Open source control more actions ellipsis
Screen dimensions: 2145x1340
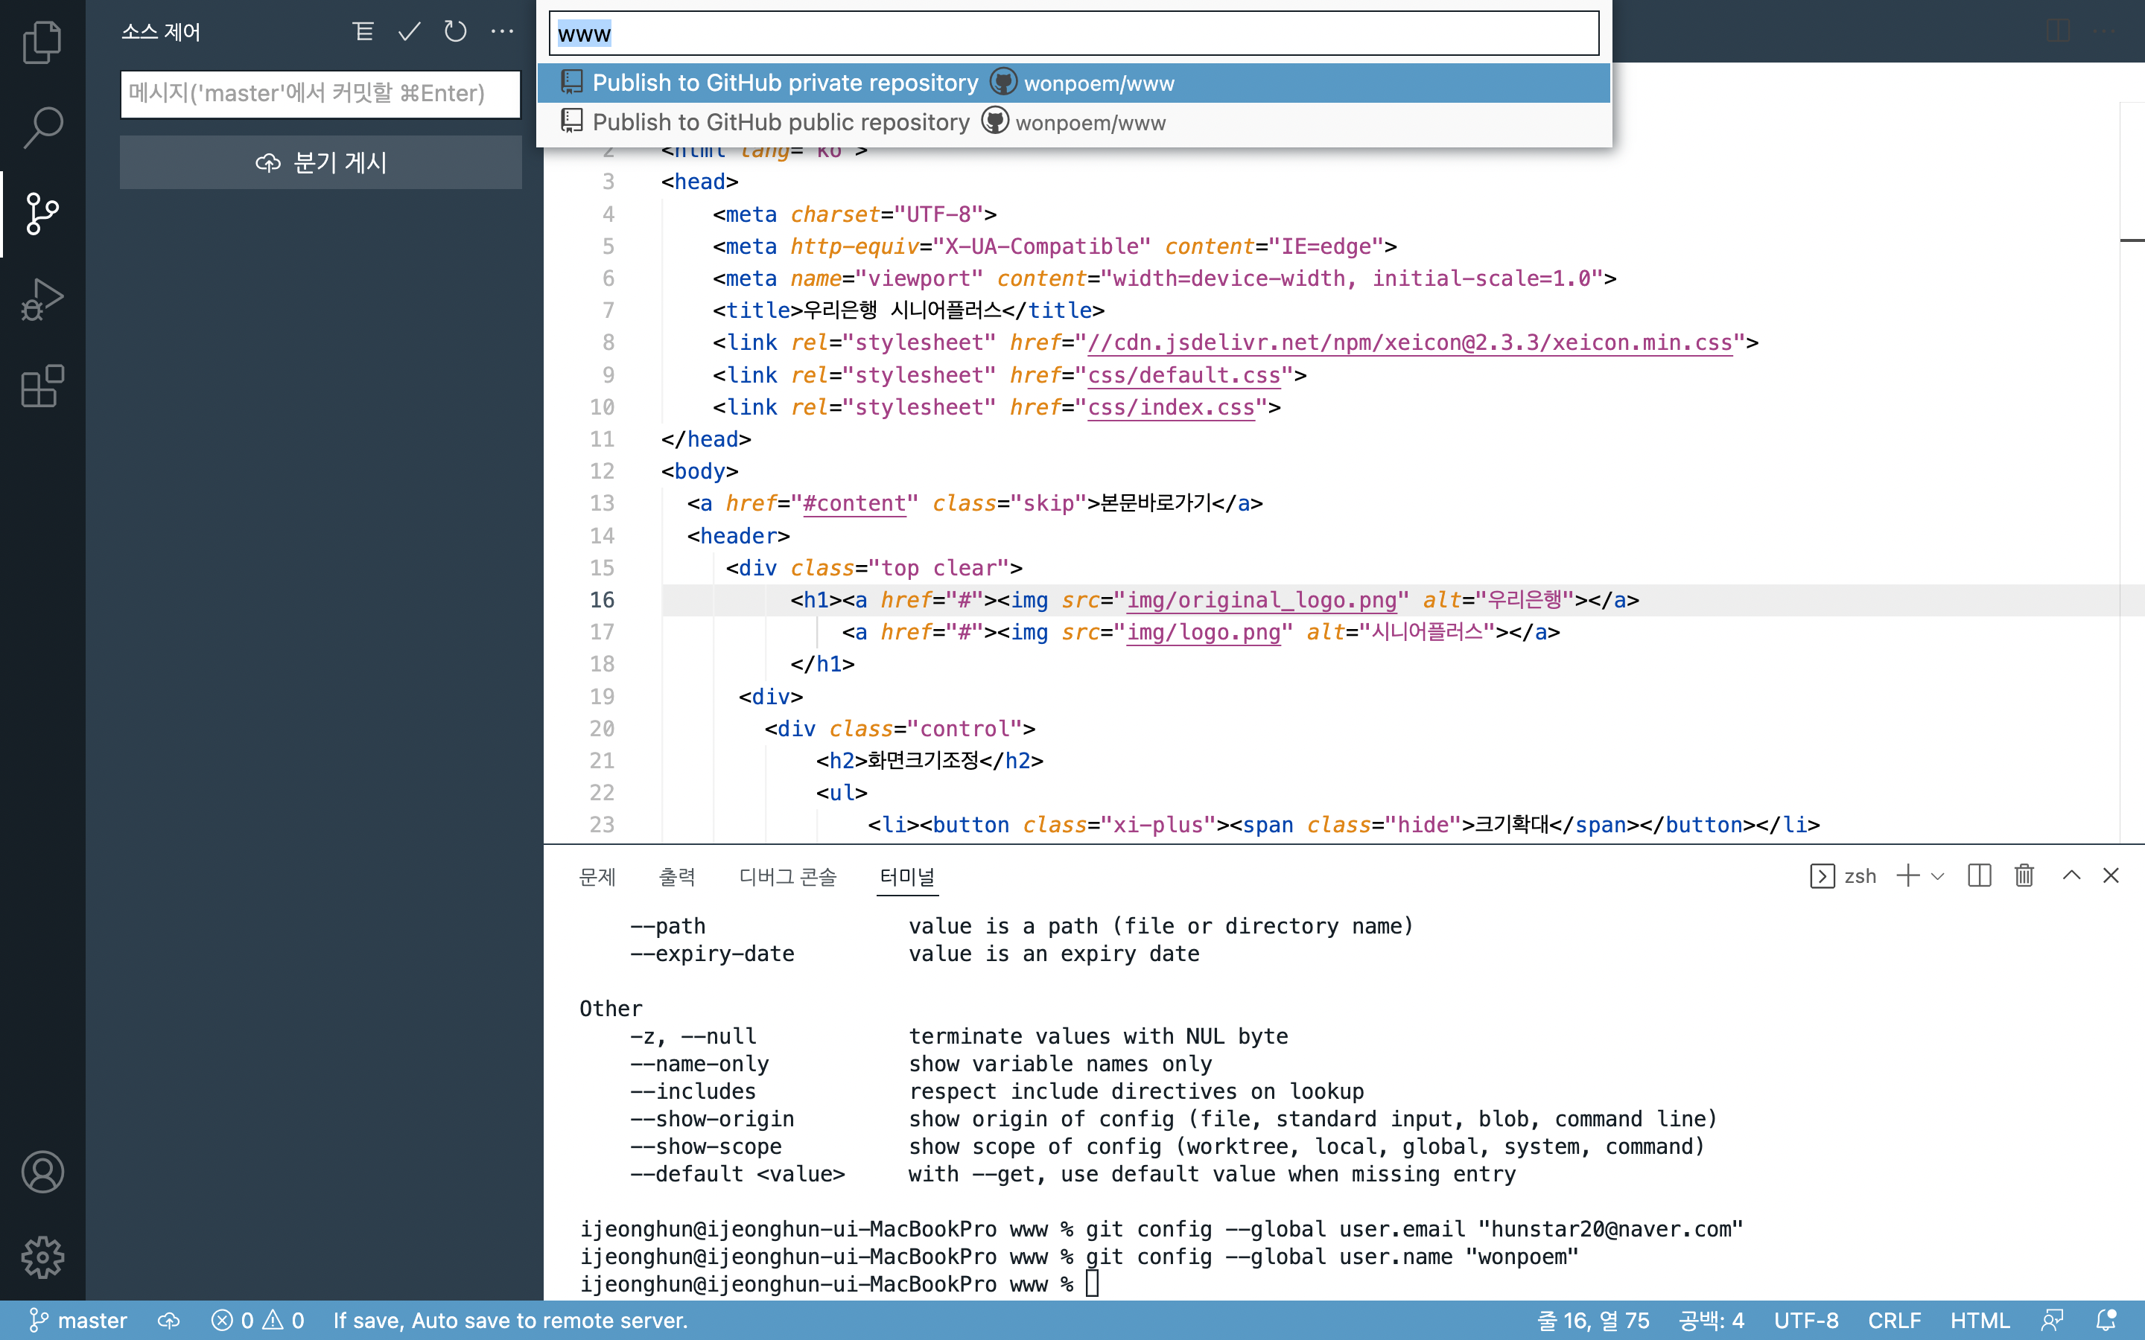pyautogui.click(x=502, y=32)
